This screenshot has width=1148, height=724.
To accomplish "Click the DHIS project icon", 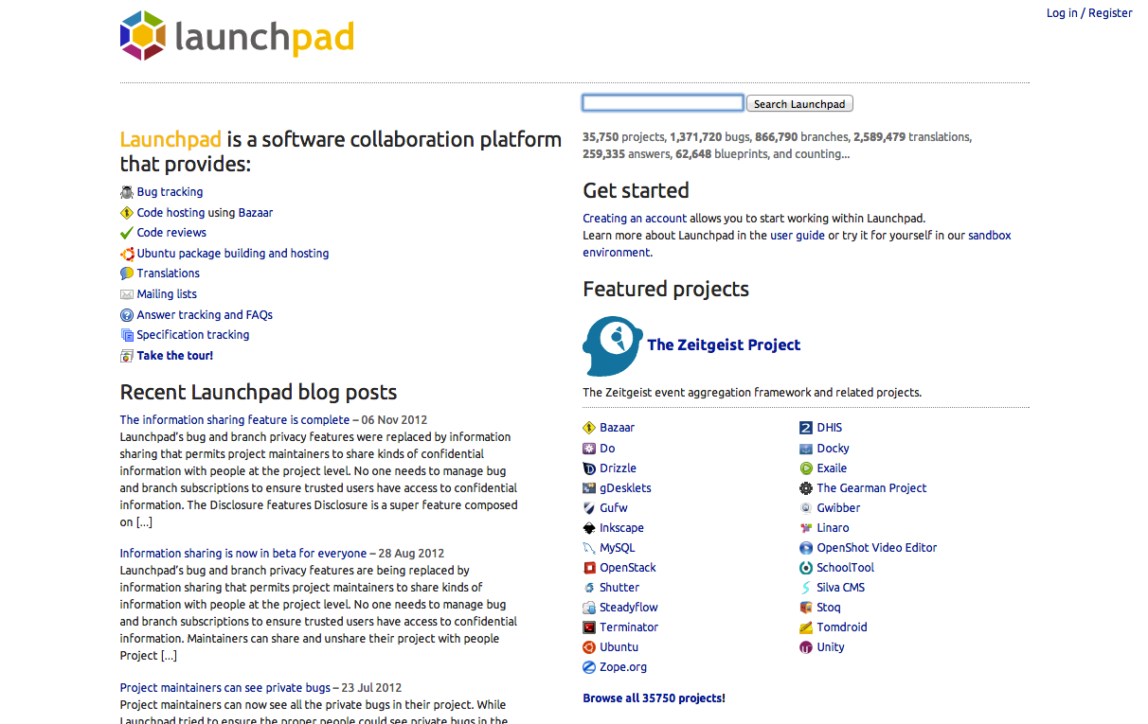I will (806, 428).
